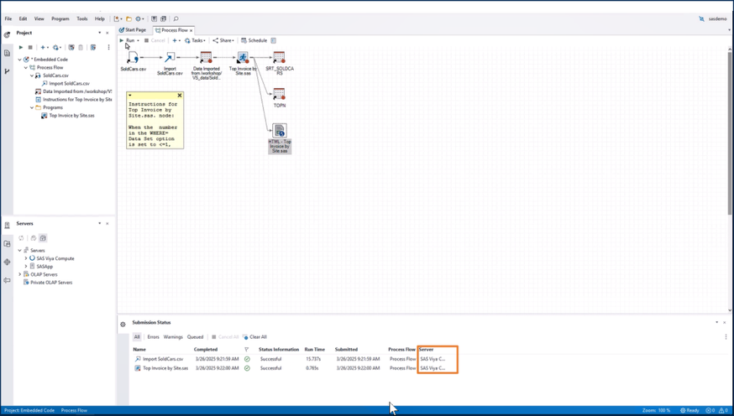Click the green run icon in Project pane toolbar
734x416 pixels.
pos(21,47)
